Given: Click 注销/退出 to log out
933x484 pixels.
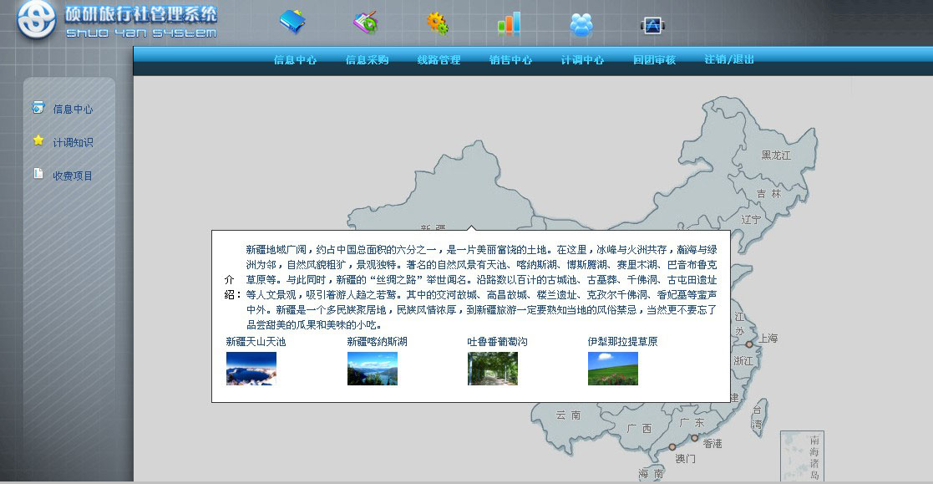Looking at the screenshot, I should [729, 59].
